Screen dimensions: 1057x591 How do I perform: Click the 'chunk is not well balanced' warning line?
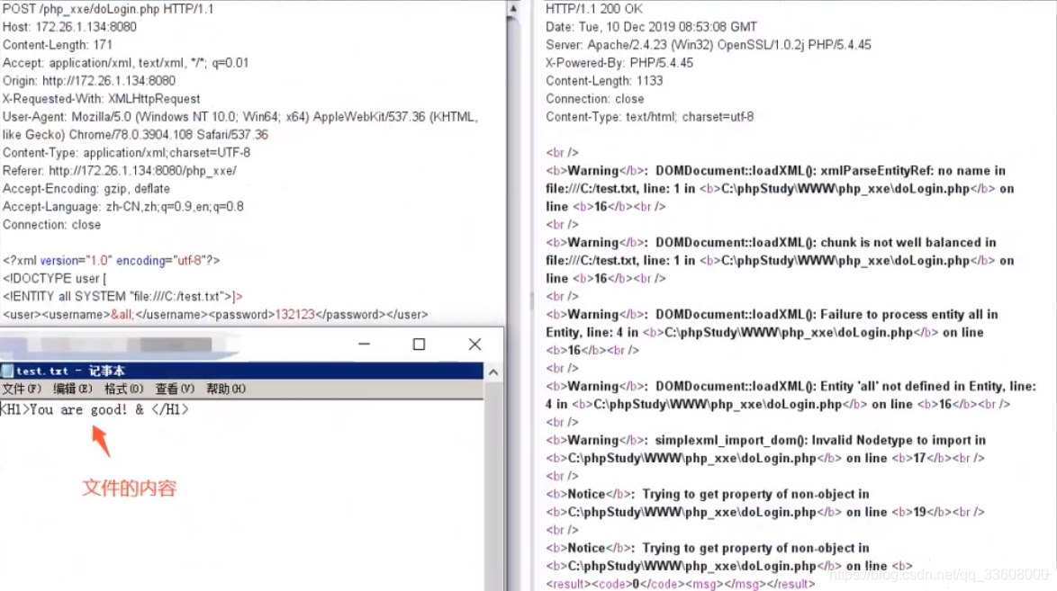[x=771, y=243]
